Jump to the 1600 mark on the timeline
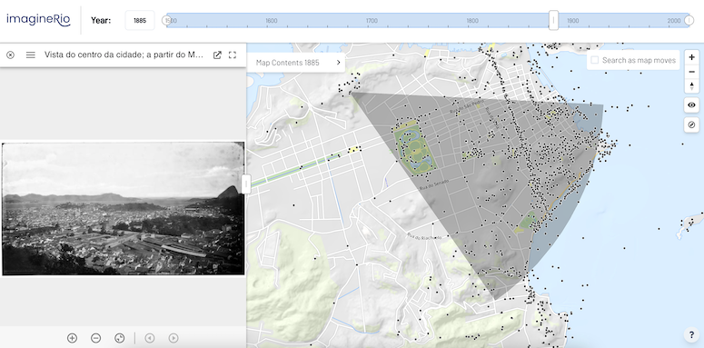Viewport: 704px width, 348px height. click(x=272, y=21)
